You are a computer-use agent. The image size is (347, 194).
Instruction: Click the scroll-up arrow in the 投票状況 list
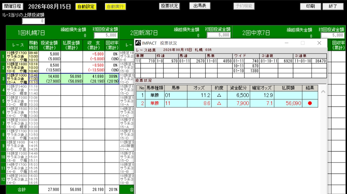[323, 92]
